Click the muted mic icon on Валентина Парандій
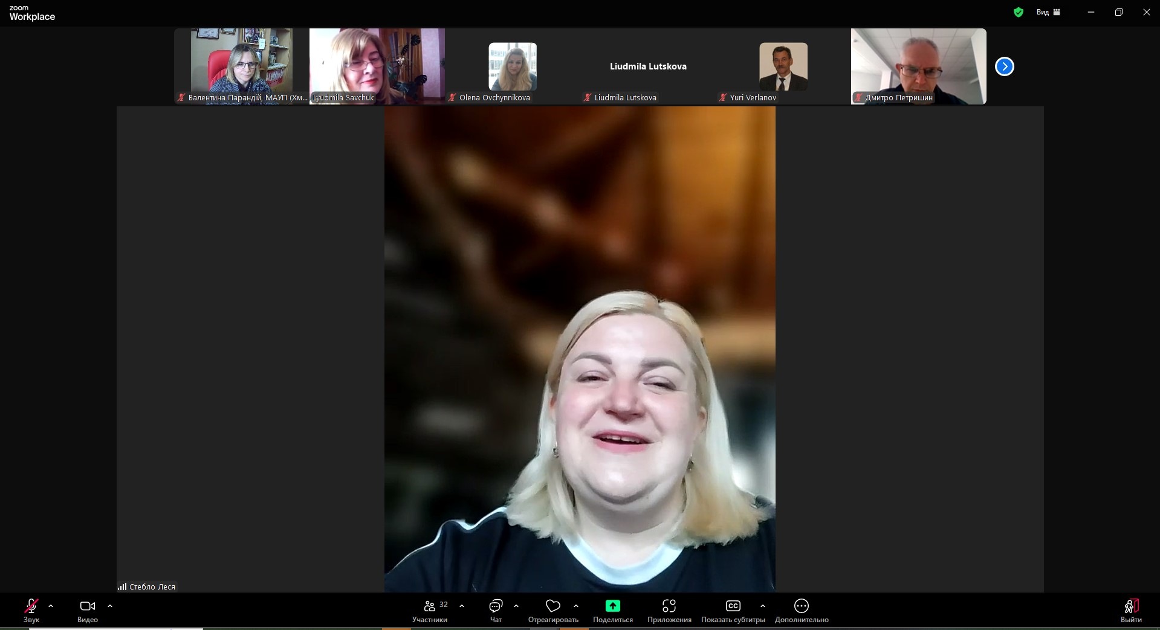 coord(181,97)
